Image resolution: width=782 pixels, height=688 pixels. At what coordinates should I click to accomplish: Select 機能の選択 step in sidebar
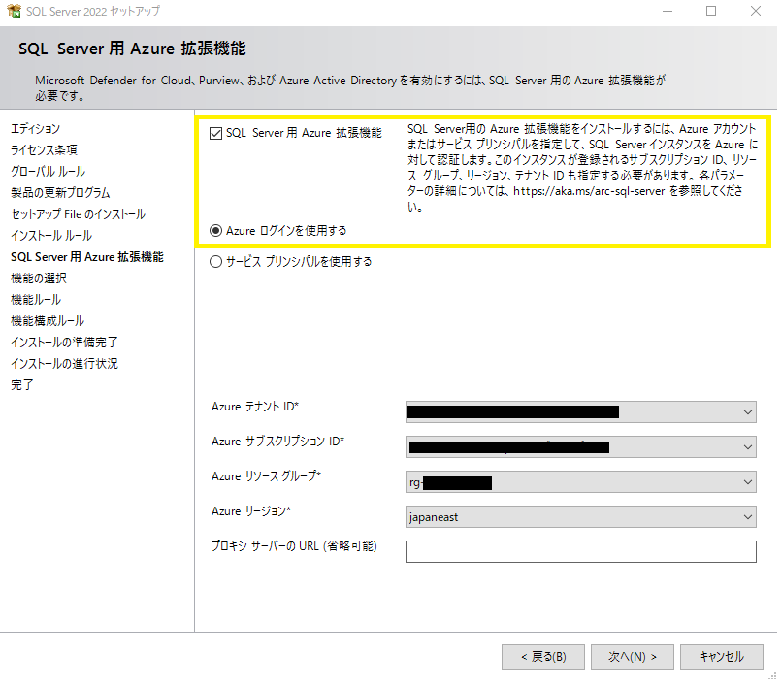39,278
